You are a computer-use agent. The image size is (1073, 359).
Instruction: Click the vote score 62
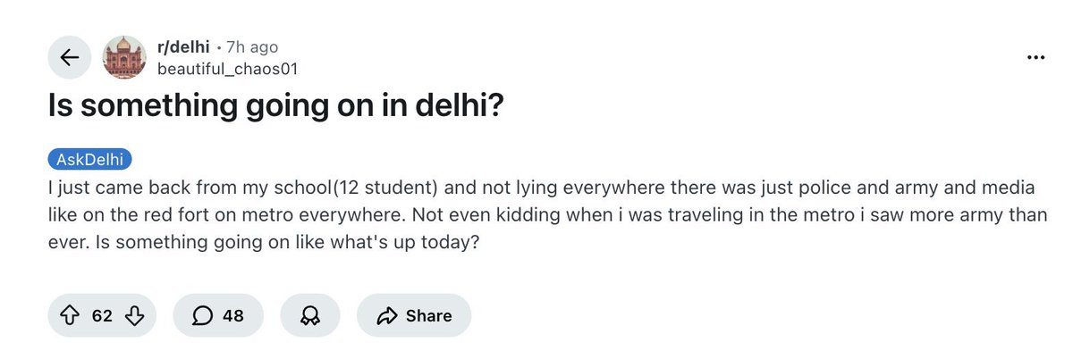coord(102,316)
